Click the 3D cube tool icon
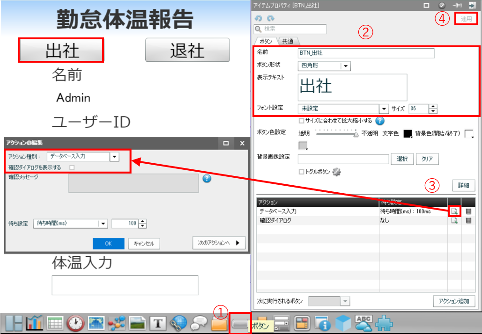Image resolution: width=482 pixels, height=334 pixels. (343, 323)
